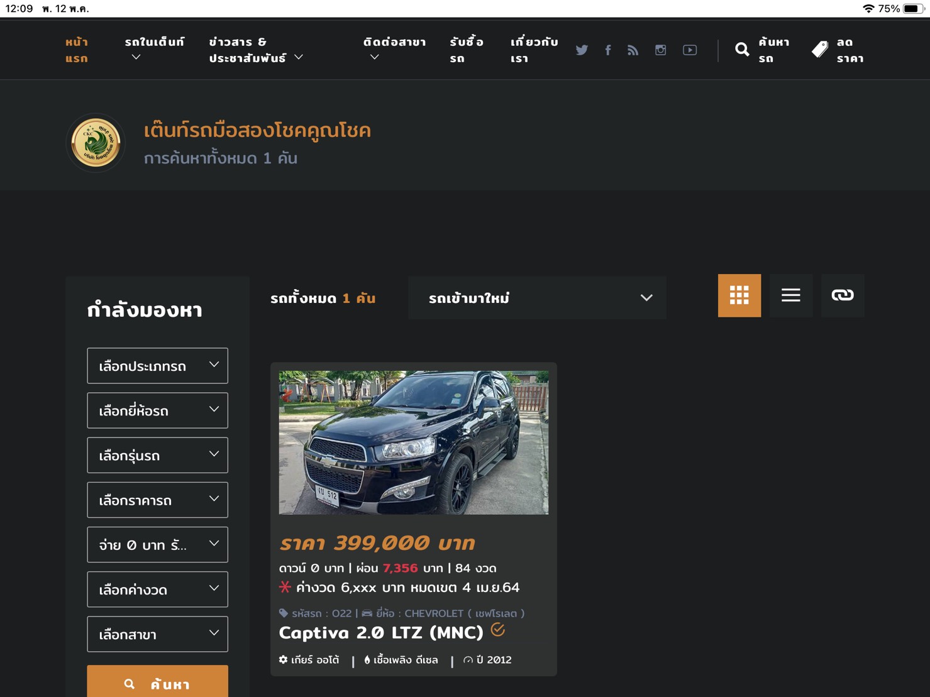Expand the รถในเต็นท์ menu
Screen dimensions: 930x697
pos(154,49)
